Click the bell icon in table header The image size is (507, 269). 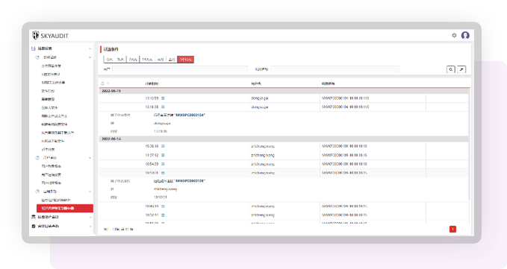tap(103, 83)
